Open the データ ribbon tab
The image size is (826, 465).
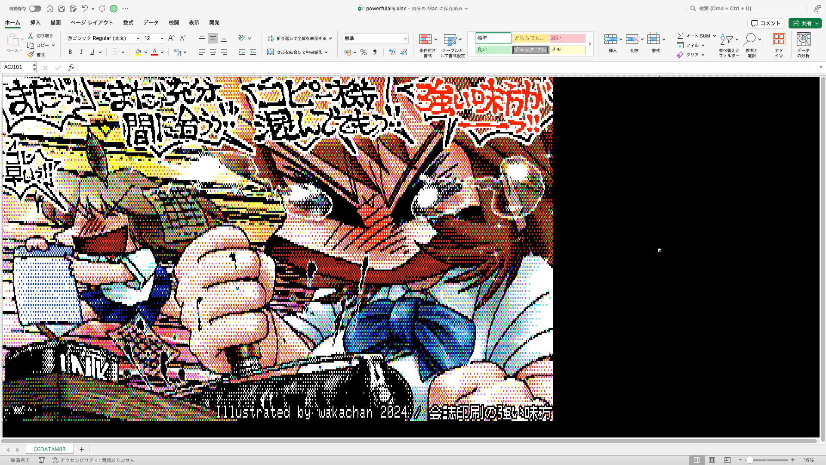click(x=151, y=23)
